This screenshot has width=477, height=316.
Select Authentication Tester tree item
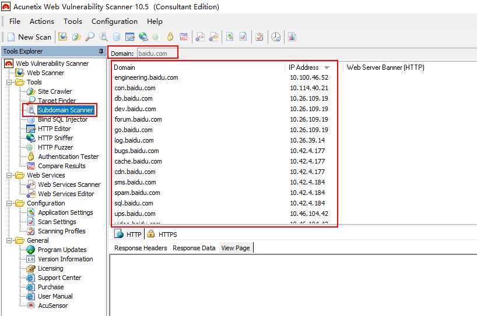pyautogui.click(x=68, y=157)
